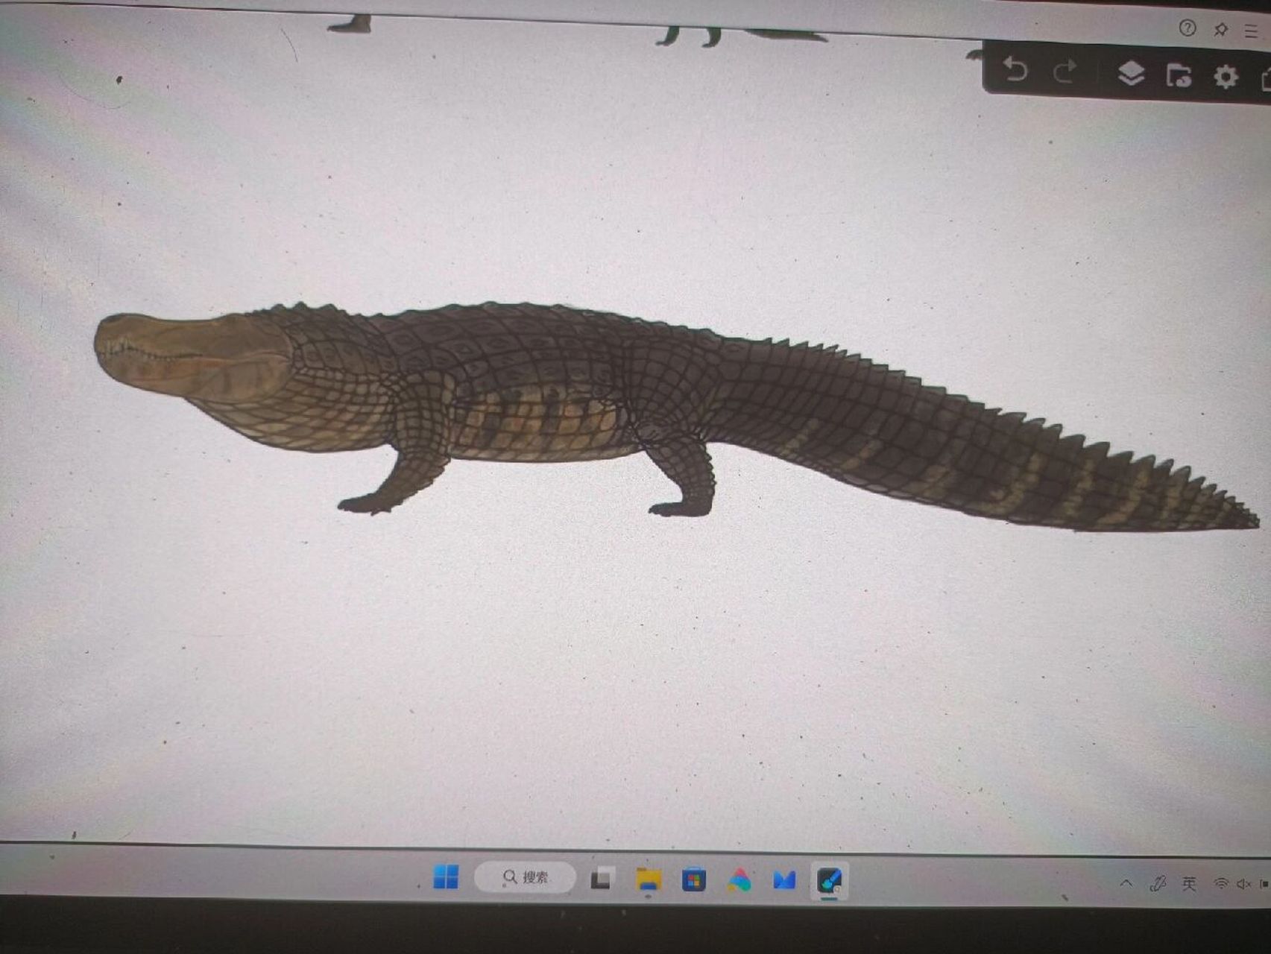
Task: Open Task View on the taskbar
Action: [601, 879]
